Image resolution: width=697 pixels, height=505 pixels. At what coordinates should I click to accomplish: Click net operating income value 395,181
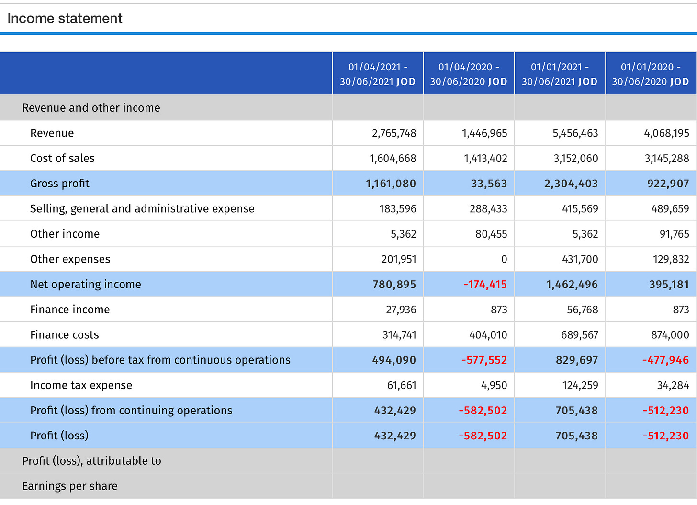[x=669, y=284]
